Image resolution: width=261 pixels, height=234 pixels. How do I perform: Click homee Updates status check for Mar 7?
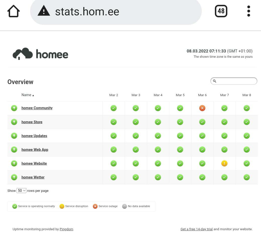[x=224, y=136]
